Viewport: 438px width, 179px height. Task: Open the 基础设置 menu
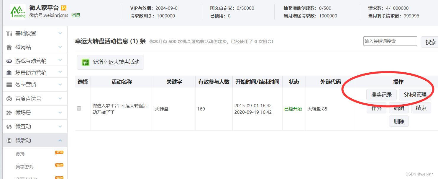(35, 33)
